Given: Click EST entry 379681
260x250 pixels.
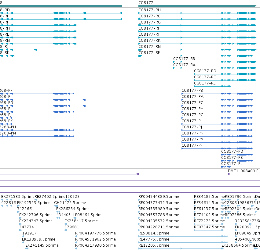Looking at the screenshot, I should pyautogui.click(x=72, y=227).
